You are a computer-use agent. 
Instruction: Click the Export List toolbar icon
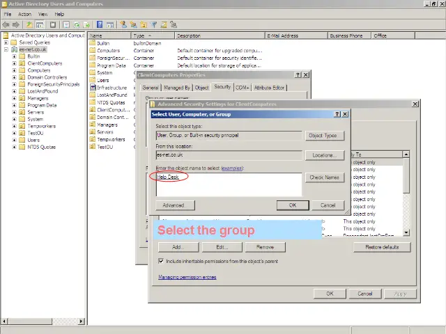tap(86, 25)
